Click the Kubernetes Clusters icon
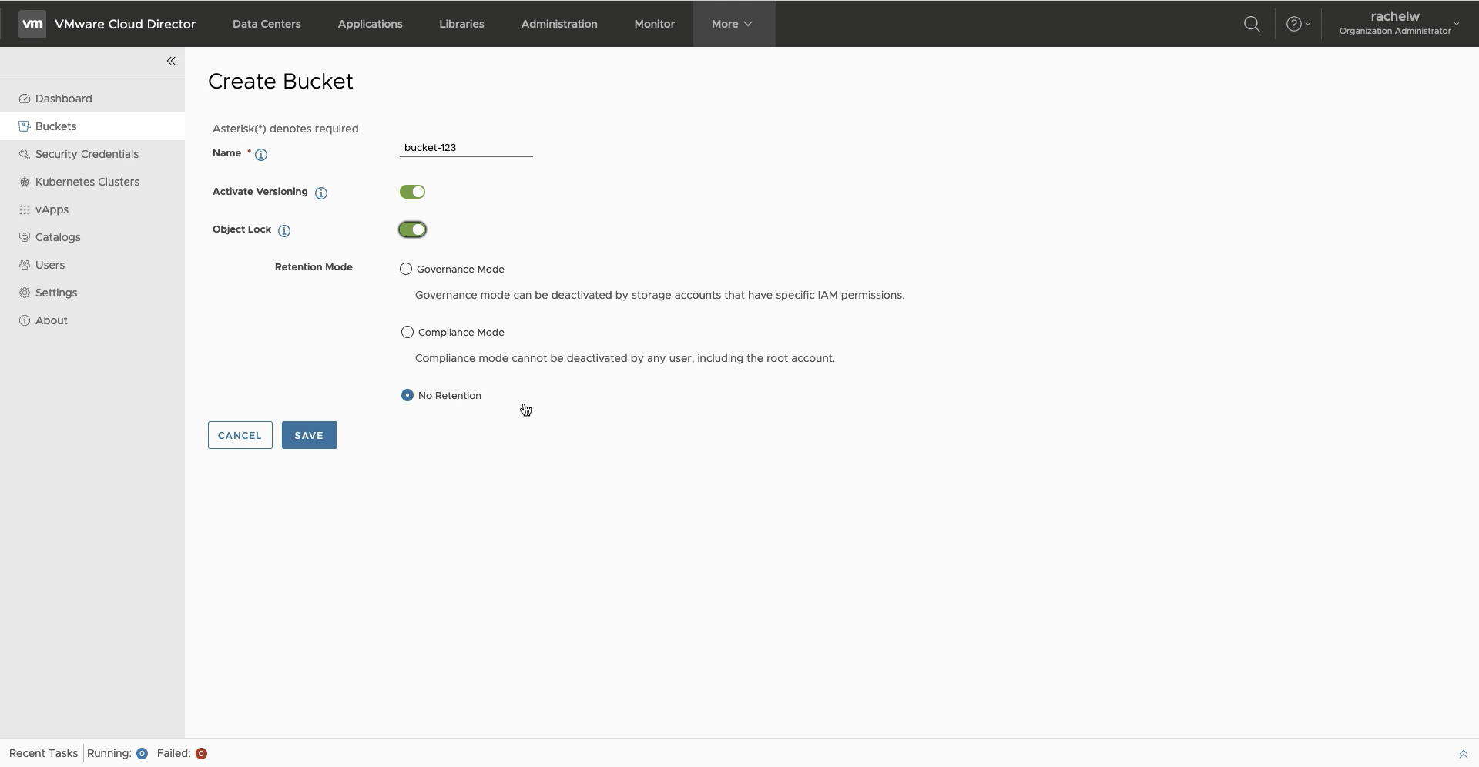This screenshot has width=1479, height=767. (x=25, y=182)
